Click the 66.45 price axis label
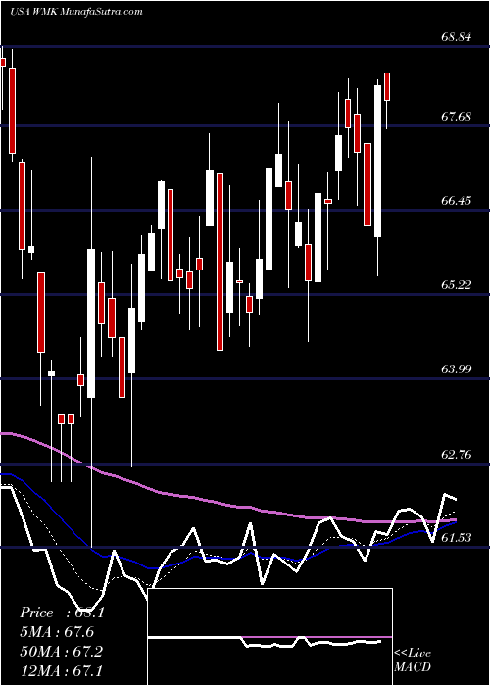 click(456, 201)
